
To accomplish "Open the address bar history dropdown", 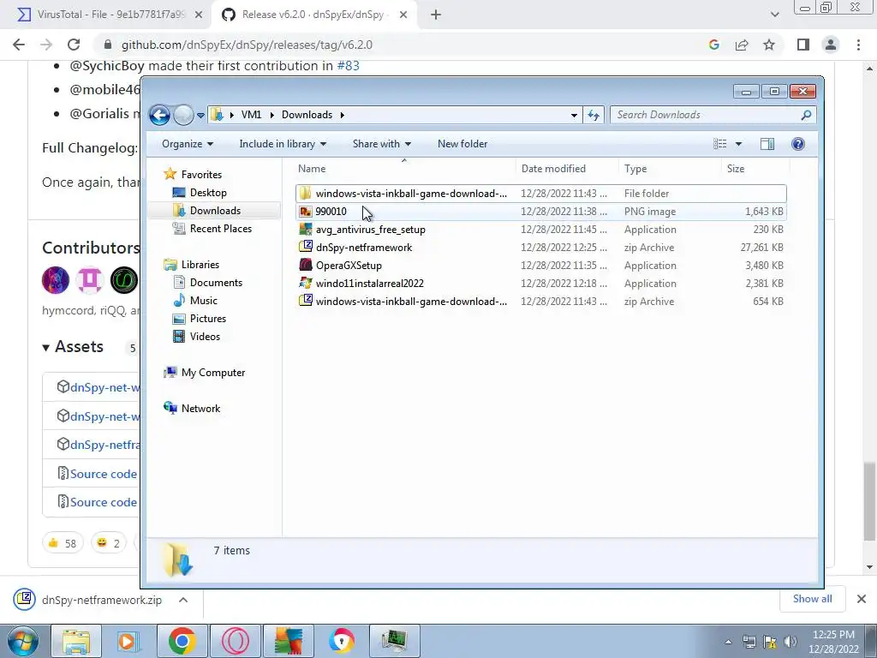I will click(x=574, y=116).
